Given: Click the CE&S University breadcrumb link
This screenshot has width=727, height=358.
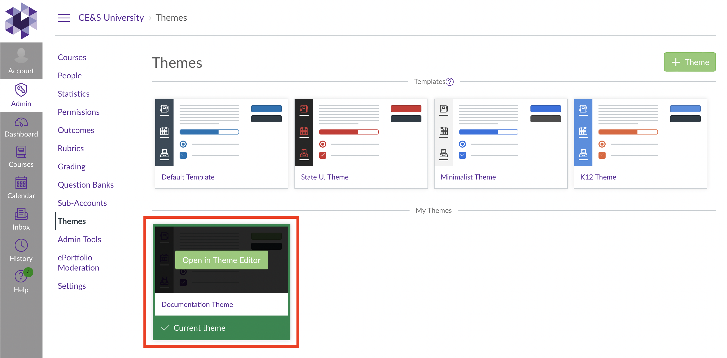Looking at the screenshot, I should click(x=111, y=17).
